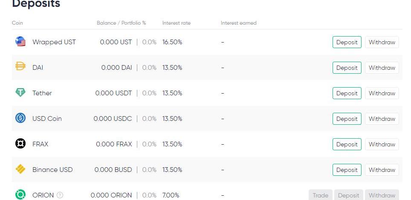Withdraw from FRAX row
411x200 pixels.
382,144
